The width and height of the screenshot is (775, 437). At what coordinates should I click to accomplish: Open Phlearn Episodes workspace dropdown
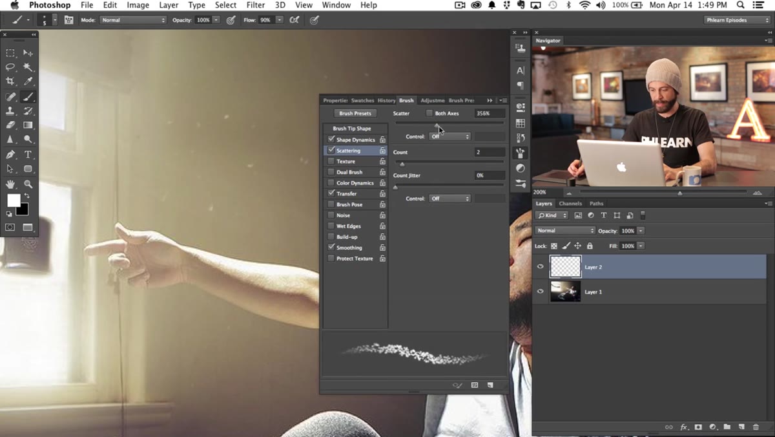pos(736,20)
